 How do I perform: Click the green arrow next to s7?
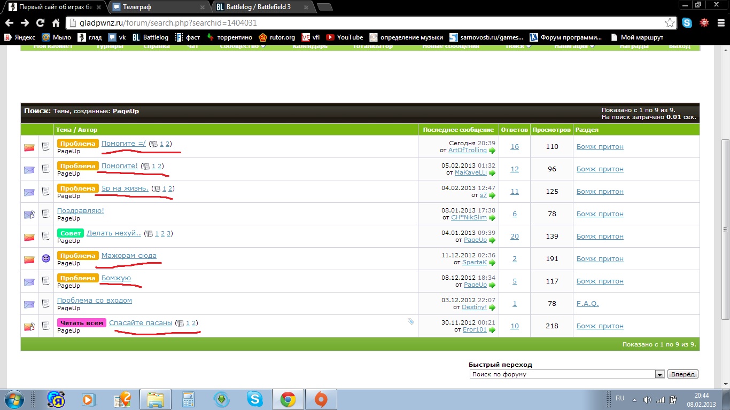pos(492,195)
